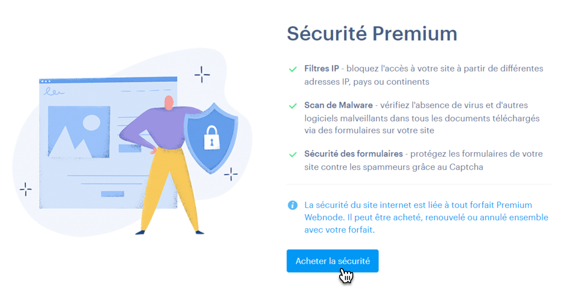This screenshot has height=288, width=577.
Task: Select the Sécurité des formulaires heading text
Action: tap(353, 154)
